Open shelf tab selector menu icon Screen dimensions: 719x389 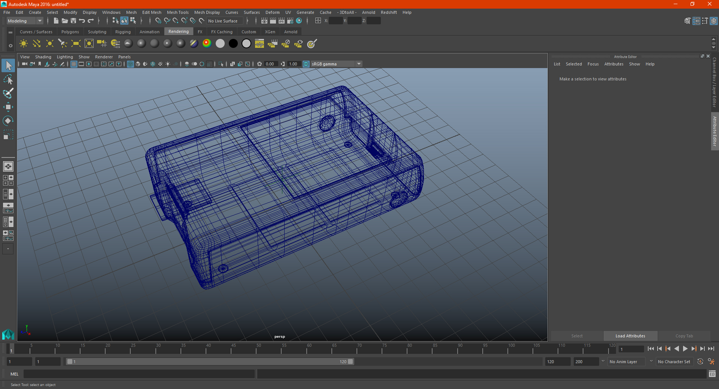point(10,33)
